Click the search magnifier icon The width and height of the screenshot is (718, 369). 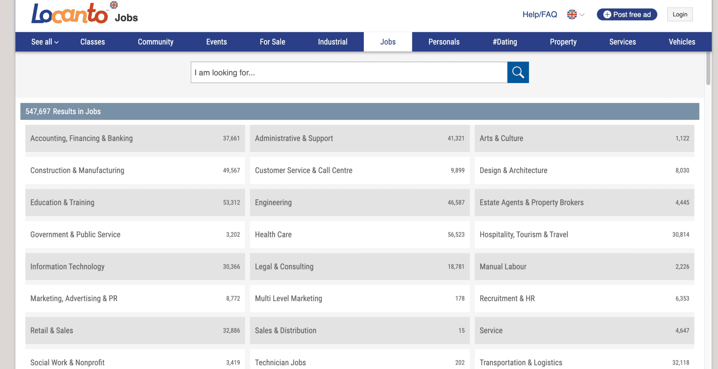coord(518,72)
